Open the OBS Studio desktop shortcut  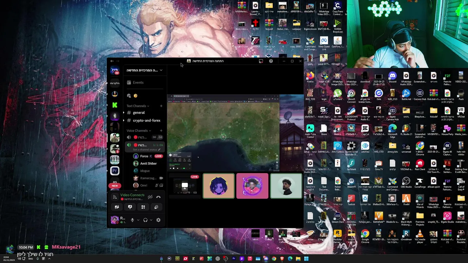click(406, 183)
